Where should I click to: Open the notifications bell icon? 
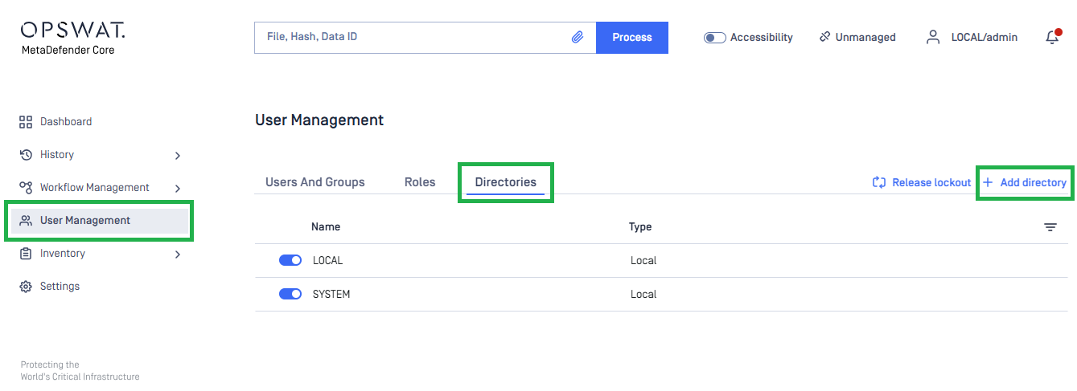(1052, 37)
